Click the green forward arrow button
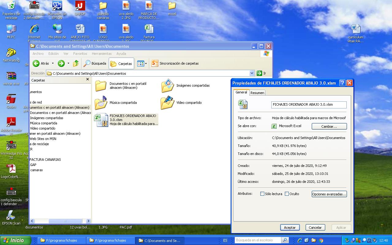This screenshot has width=392, height=245. tap(61, 63)
